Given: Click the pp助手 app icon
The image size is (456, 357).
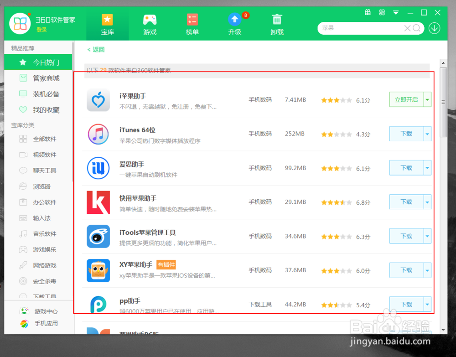Looking at the screenshot, I should click(98, 305).
